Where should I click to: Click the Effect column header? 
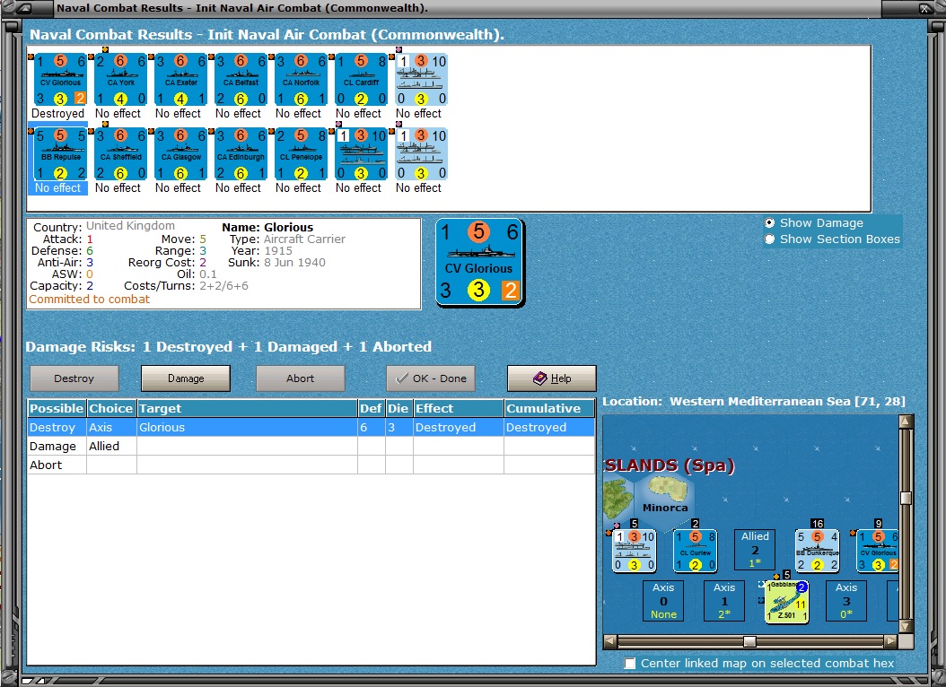(x=459, y=408)
